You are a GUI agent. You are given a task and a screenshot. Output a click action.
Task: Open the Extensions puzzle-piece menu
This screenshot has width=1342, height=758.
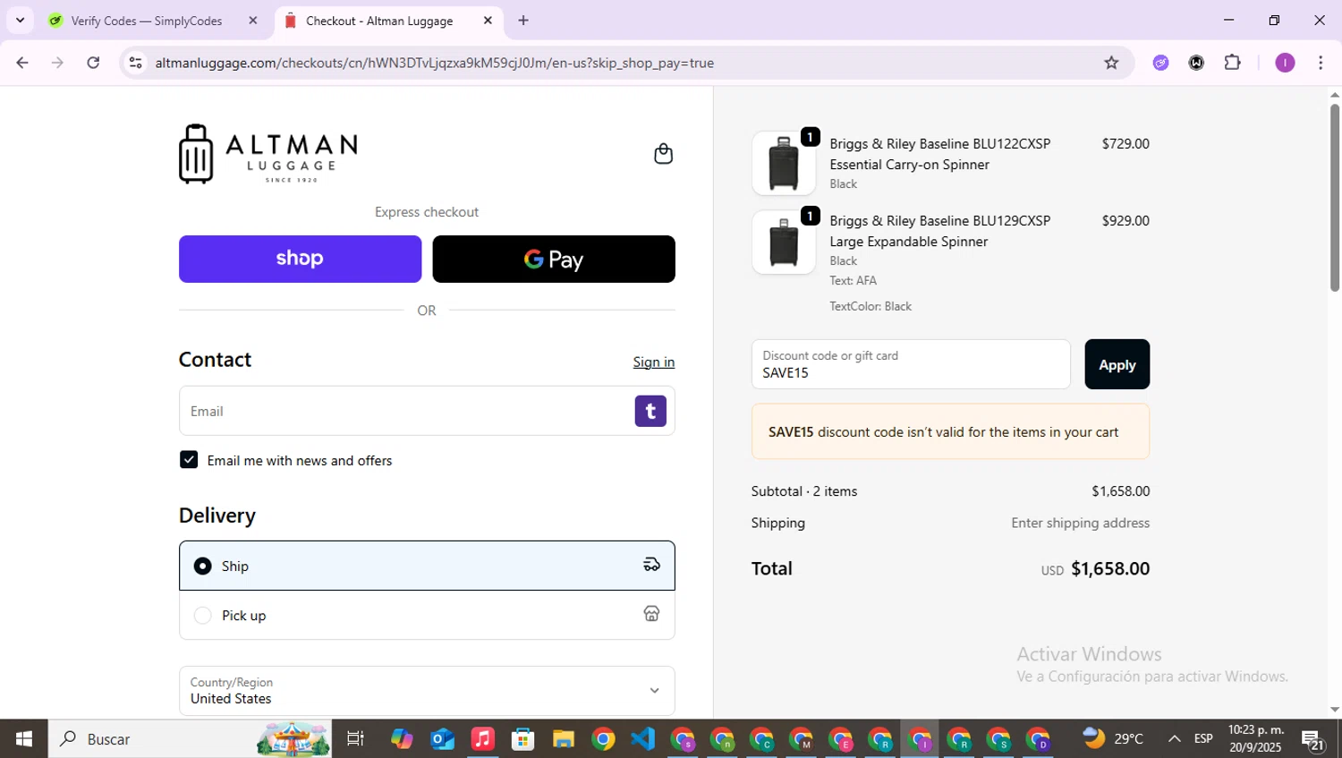click(1233, 63)
